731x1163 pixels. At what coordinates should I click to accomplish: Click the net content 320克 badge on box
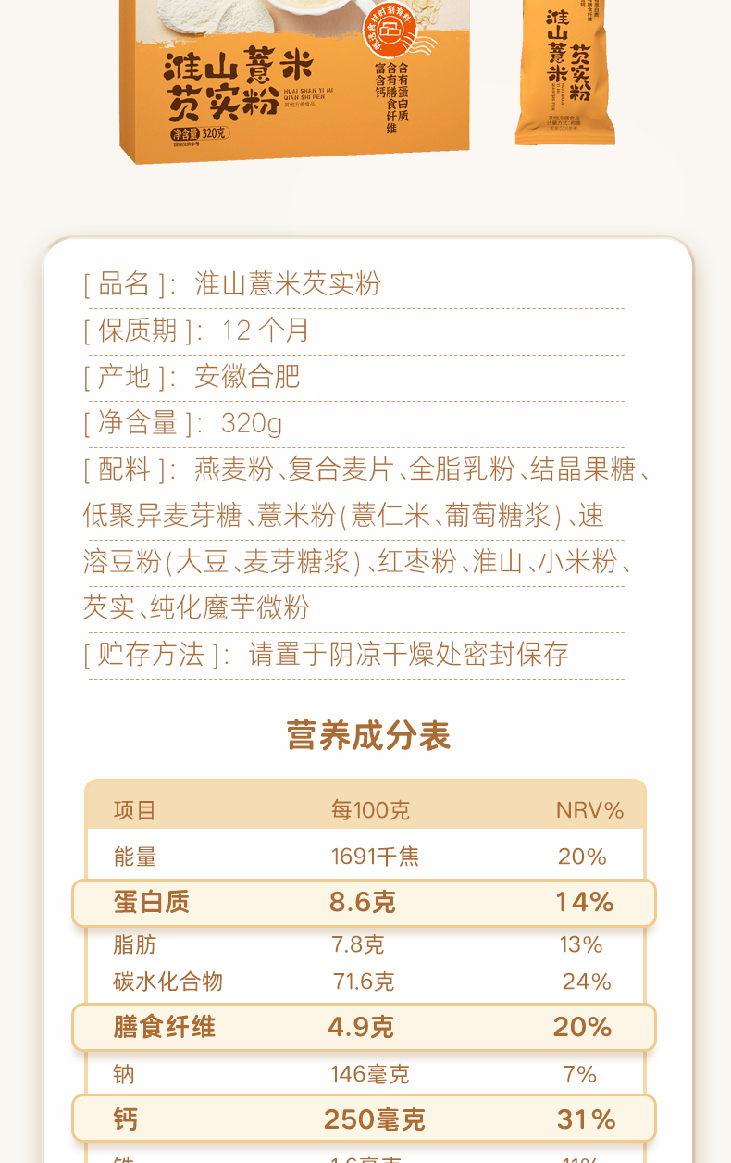[200, 134]
